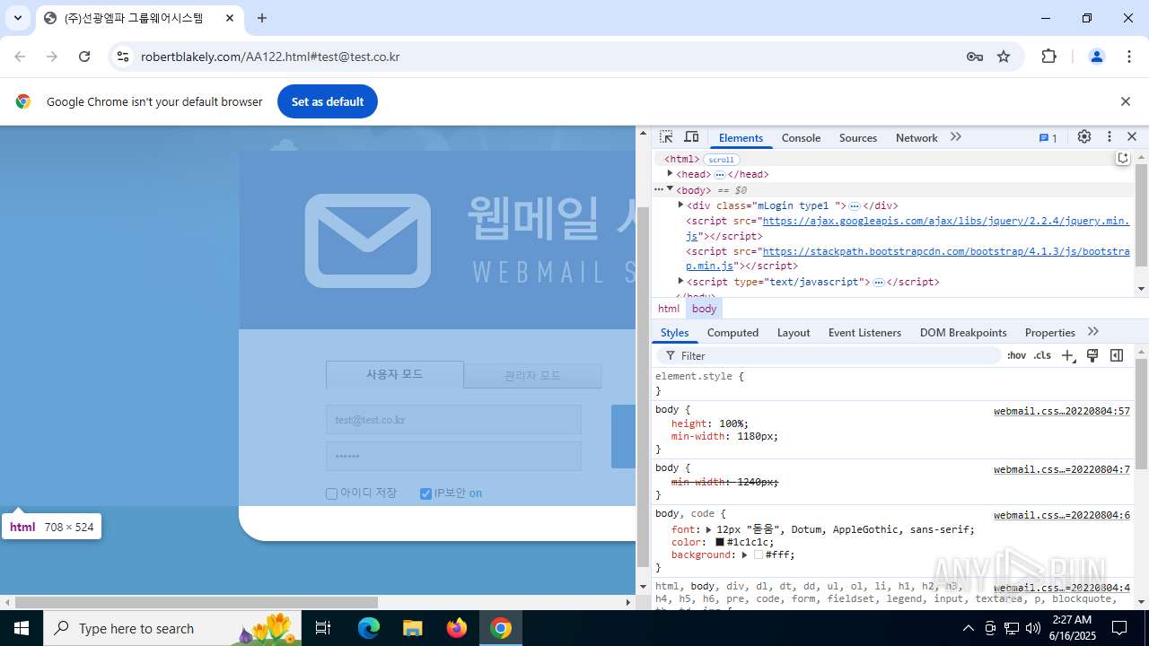
Task: Click the scroll badge next to html
Action: coord(721,160)
